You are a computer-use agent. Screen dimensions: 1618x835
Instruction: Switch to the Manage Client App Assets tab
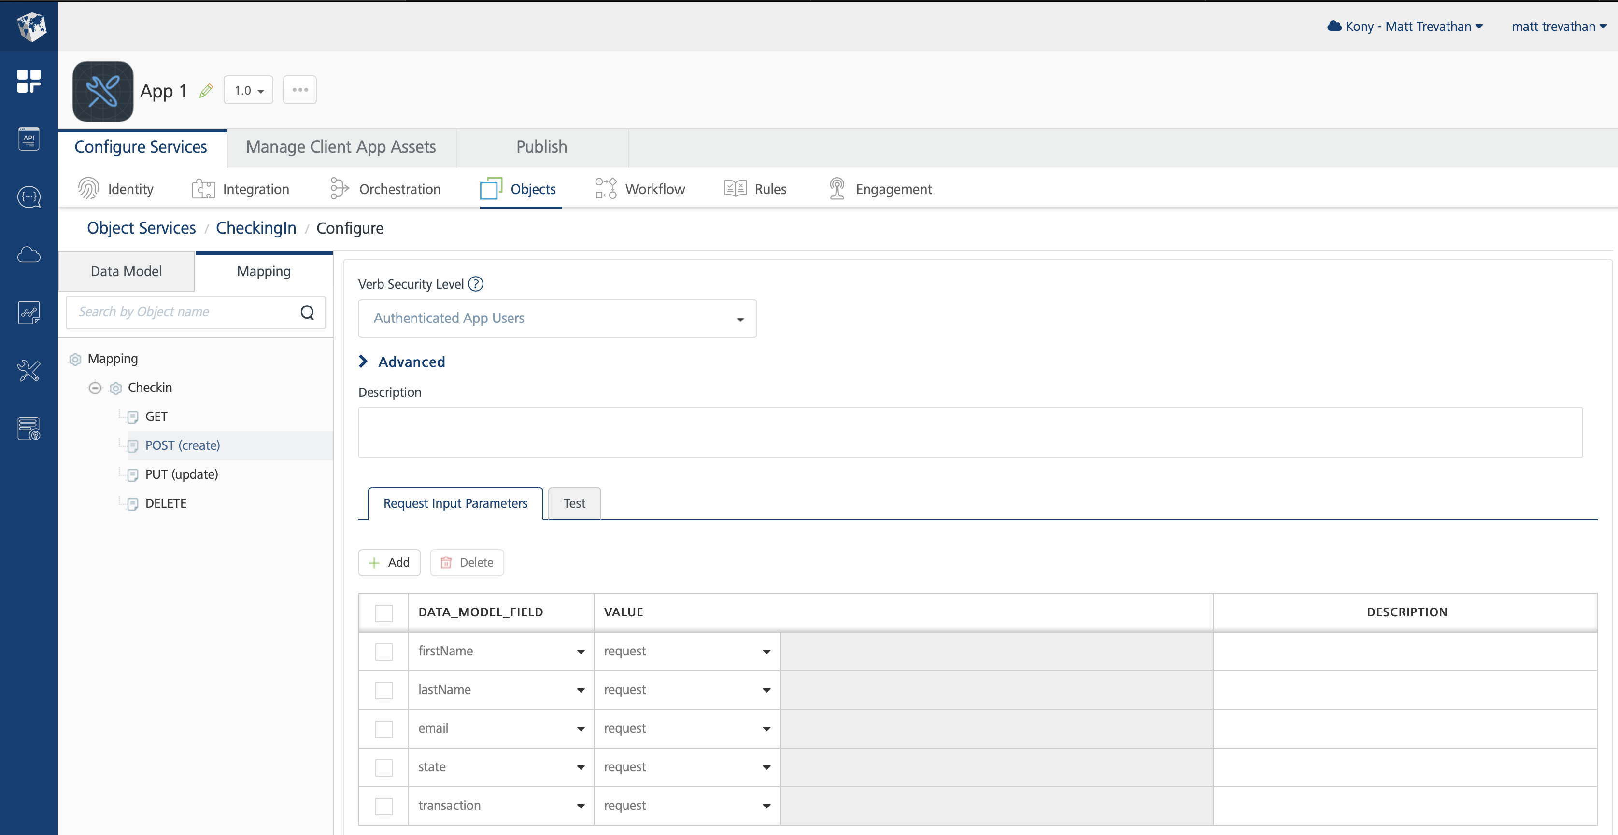click(x=341, y=147)
